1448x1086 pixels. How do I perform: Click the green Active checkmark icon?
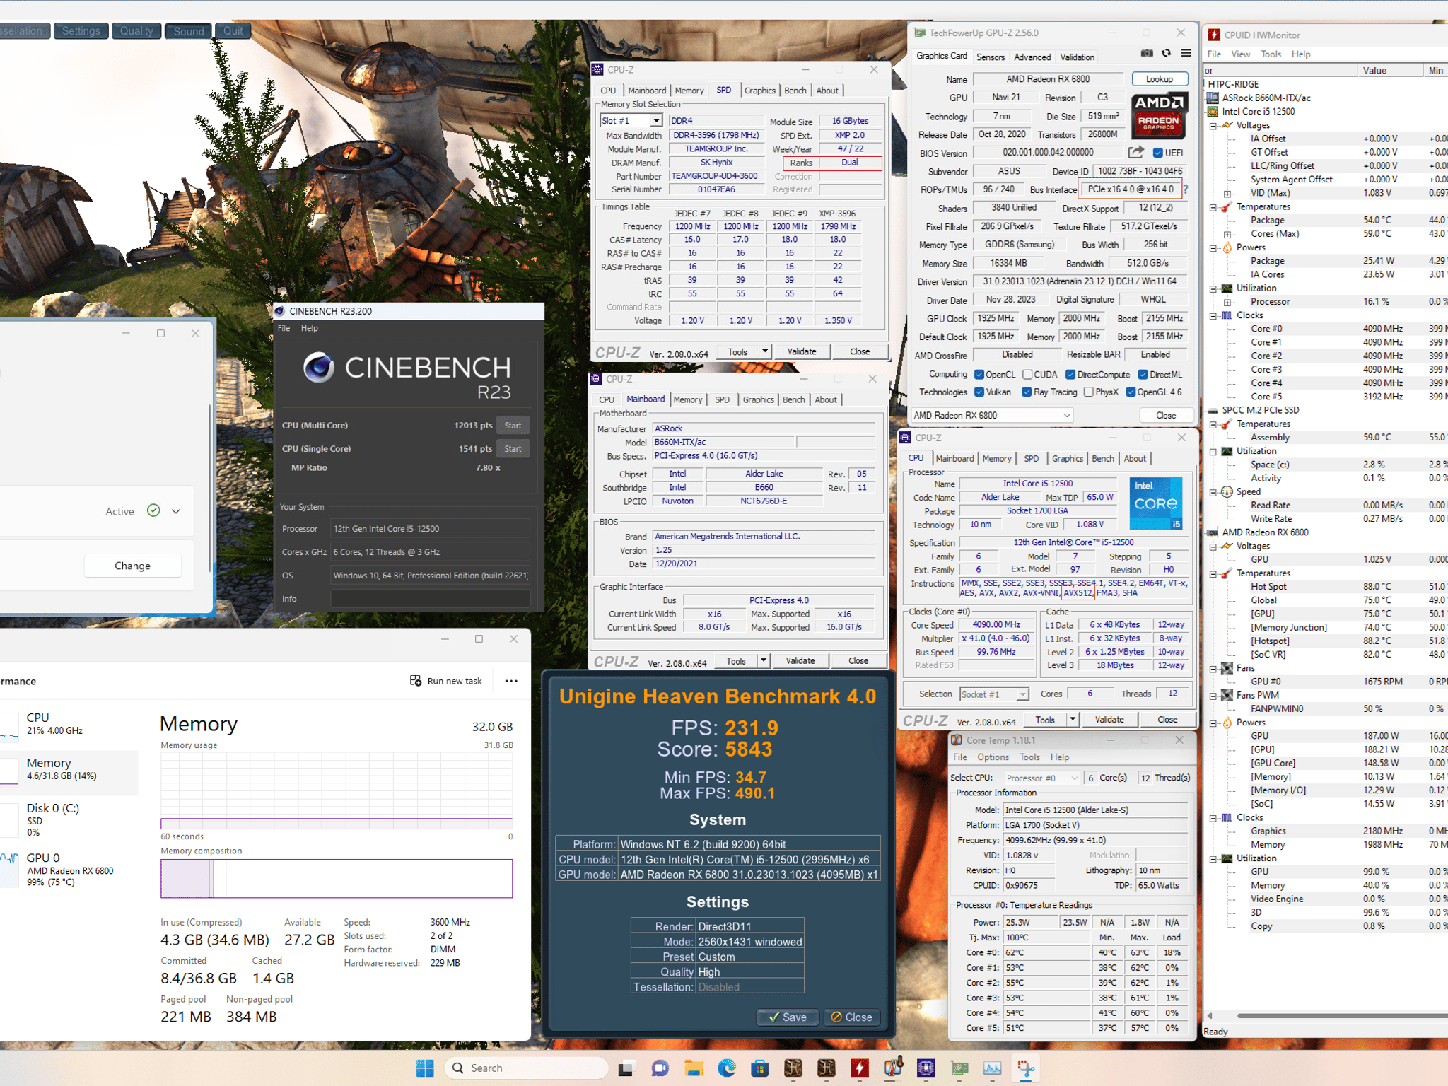153,510
